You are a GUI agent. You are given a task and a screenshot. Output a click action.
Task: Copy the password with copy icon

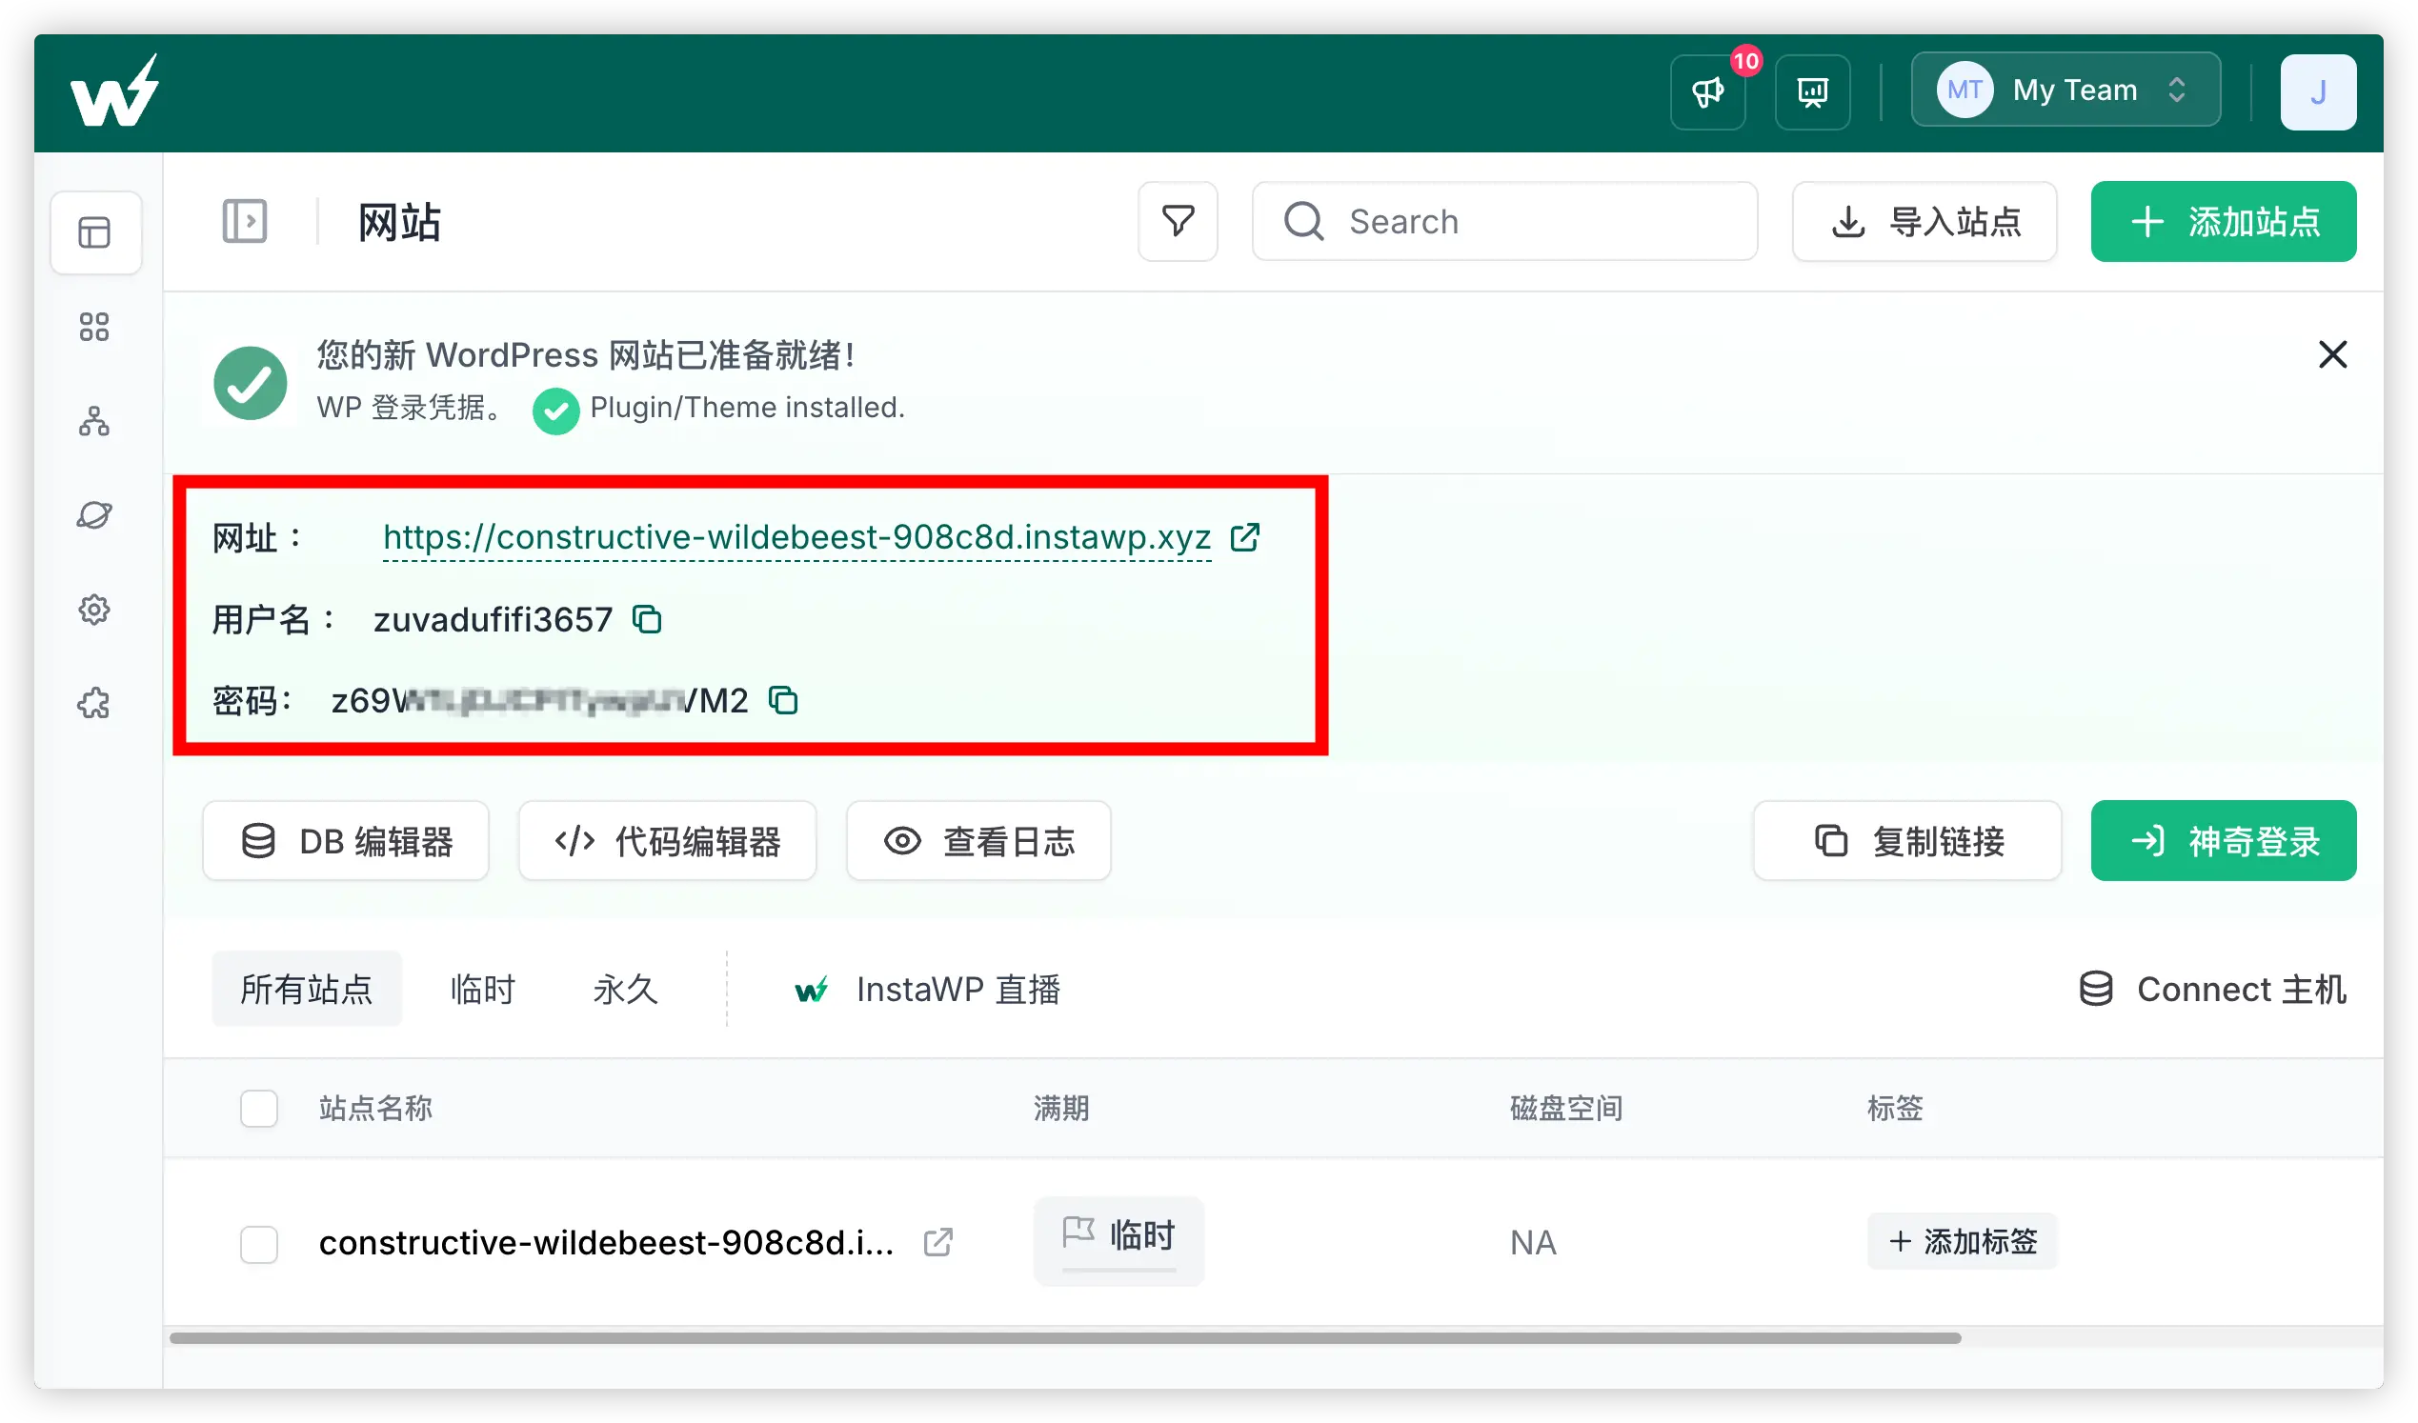pyautogui.click(x=783, y=700)
